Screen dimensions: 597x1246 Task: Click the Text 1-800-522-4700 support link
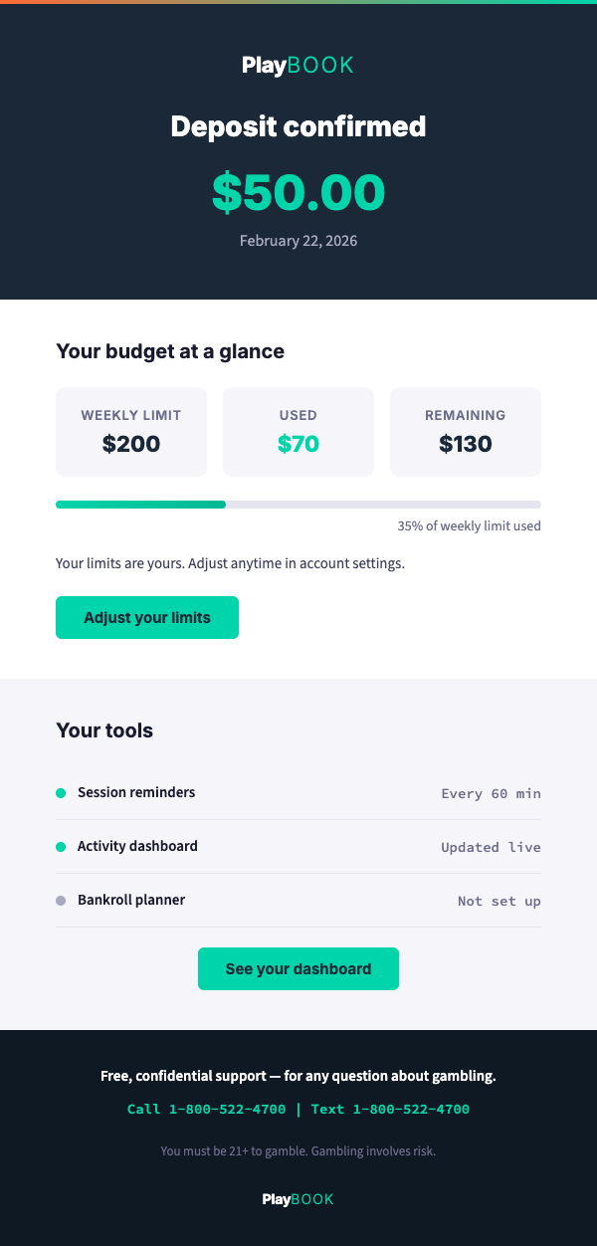390,1110
